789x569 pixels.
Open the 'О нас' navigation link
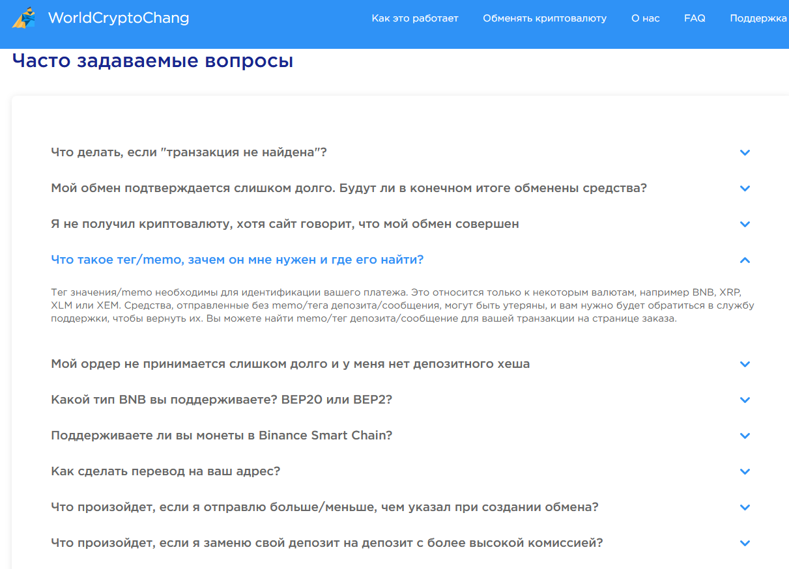point(645,18)
